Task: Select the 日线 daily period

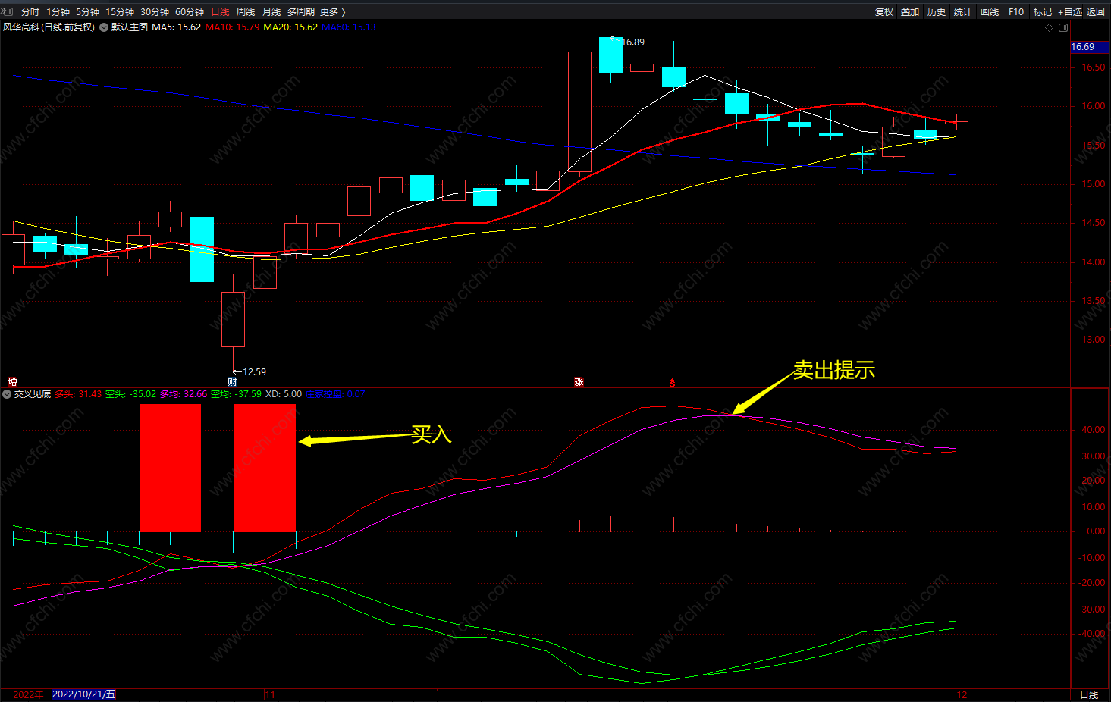Action: 220,11
